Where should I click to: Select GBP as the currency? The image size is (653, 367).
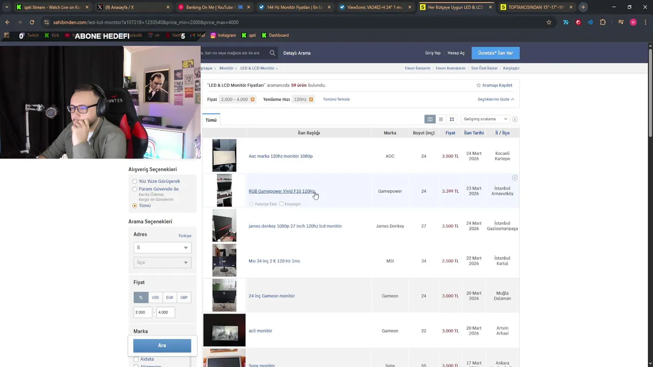pos(184,298)
